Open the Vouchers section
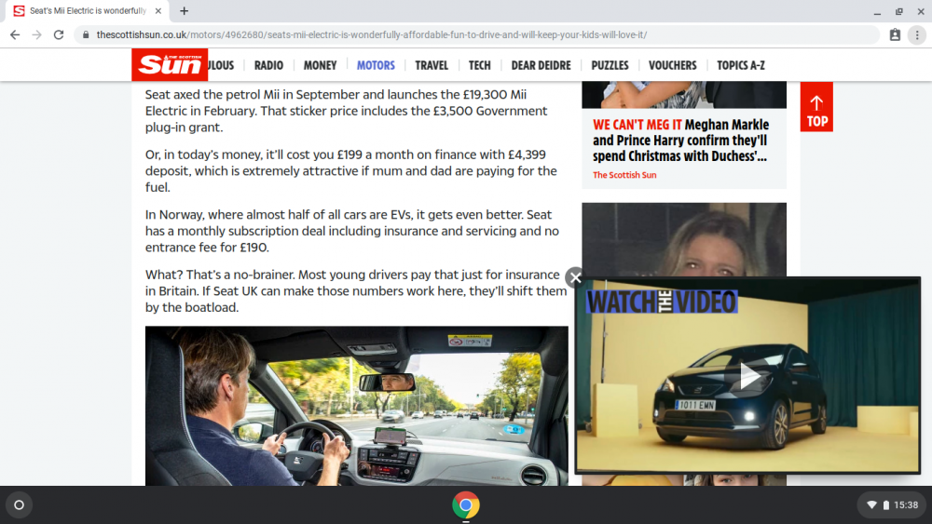The width and height of the screenshot is (932, 524). 672,65
